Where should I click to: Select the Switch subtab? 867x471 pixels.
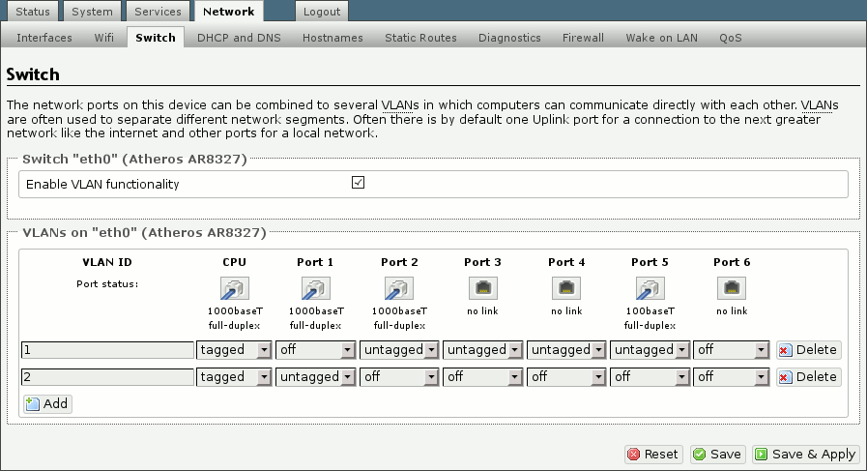coord(156,38)
